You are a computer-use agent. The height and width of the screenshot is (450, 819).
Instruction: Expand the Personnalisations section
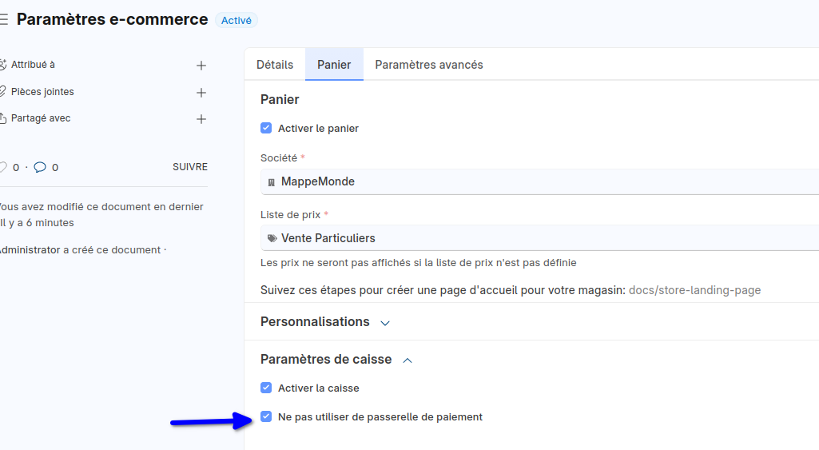point(385,323)
